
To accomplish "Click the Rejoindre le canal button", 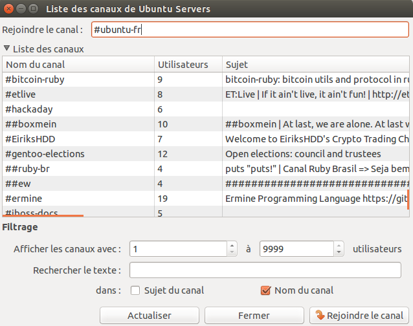I will (359, 315).
